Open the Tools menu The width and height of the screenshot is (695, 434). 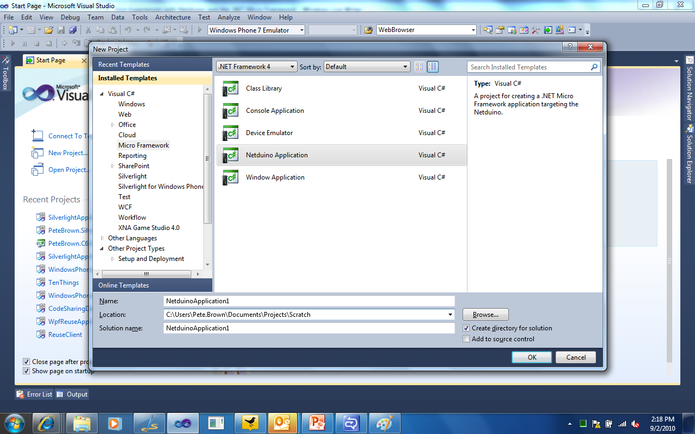click(x=140, y=17)
